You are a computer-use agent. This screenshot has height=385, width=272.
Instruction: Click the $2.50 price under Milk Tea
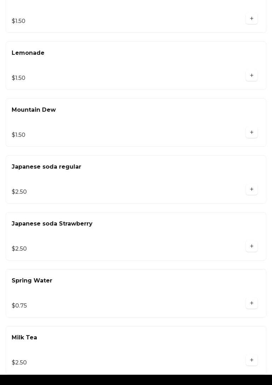(19, 363)
